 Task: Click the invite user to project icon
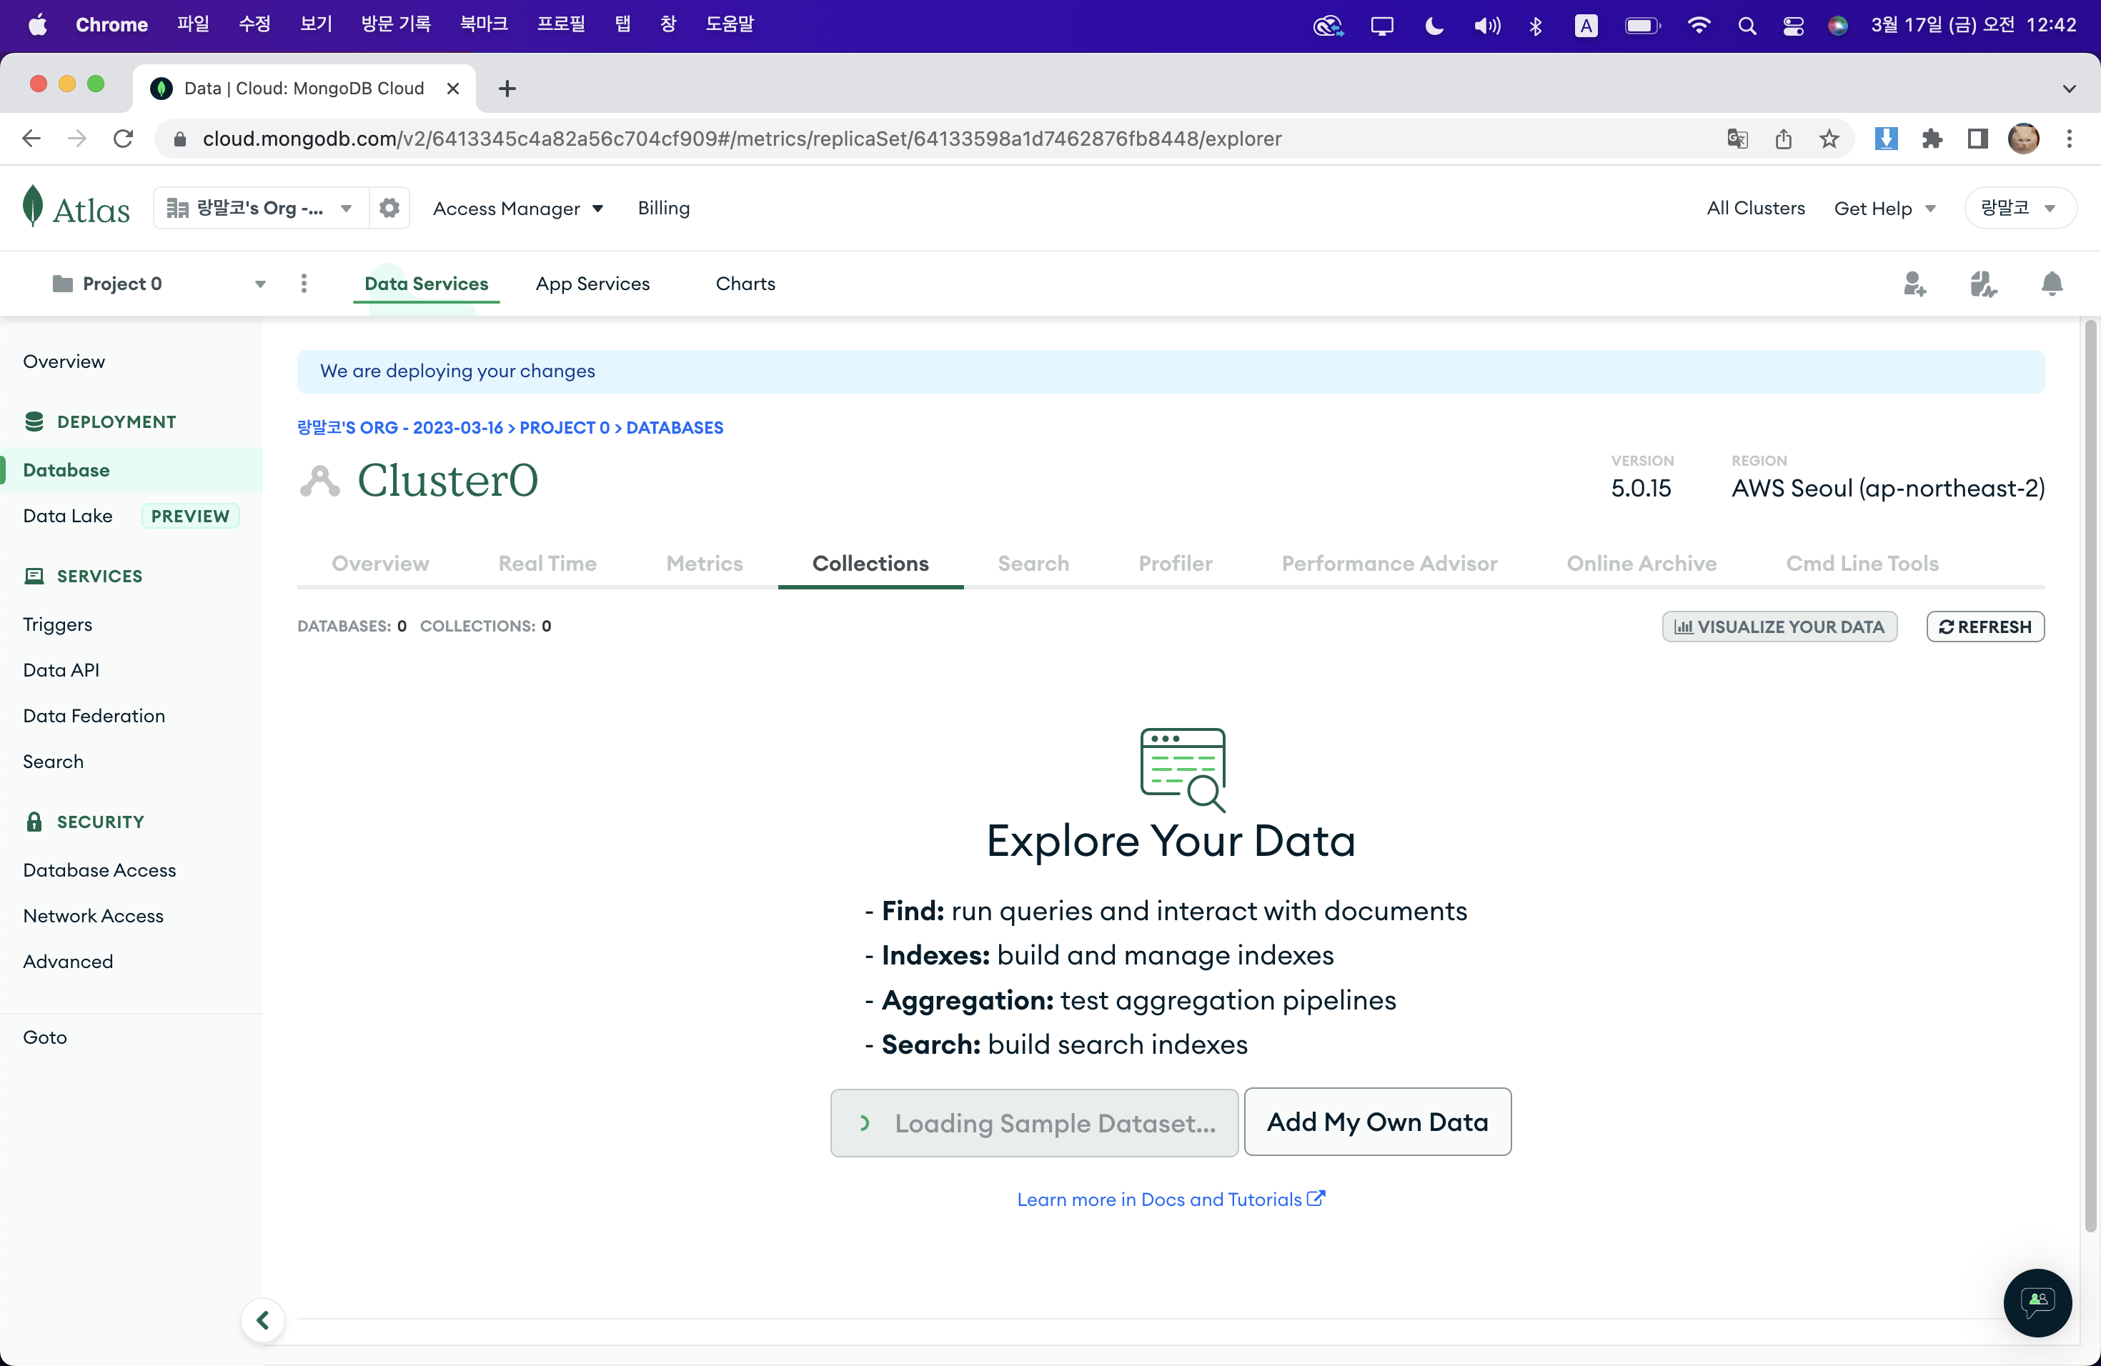pyautogui.click(x=1914, y=284)
